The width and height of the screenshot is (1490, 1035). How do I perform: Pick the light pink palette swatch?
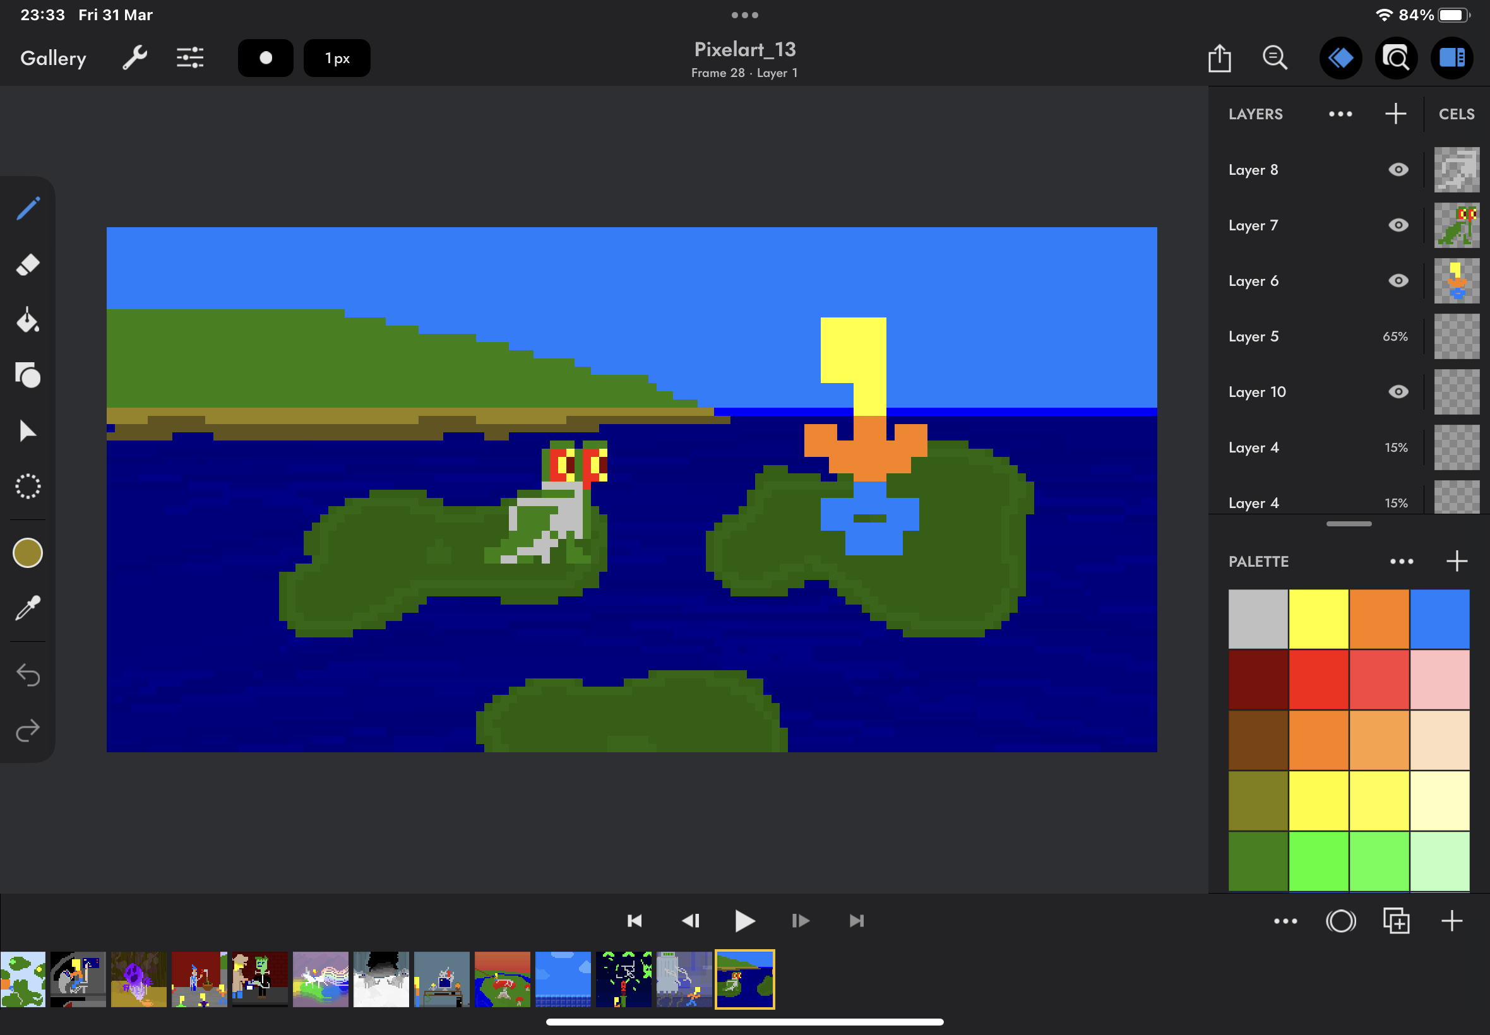pos(1439,680)
